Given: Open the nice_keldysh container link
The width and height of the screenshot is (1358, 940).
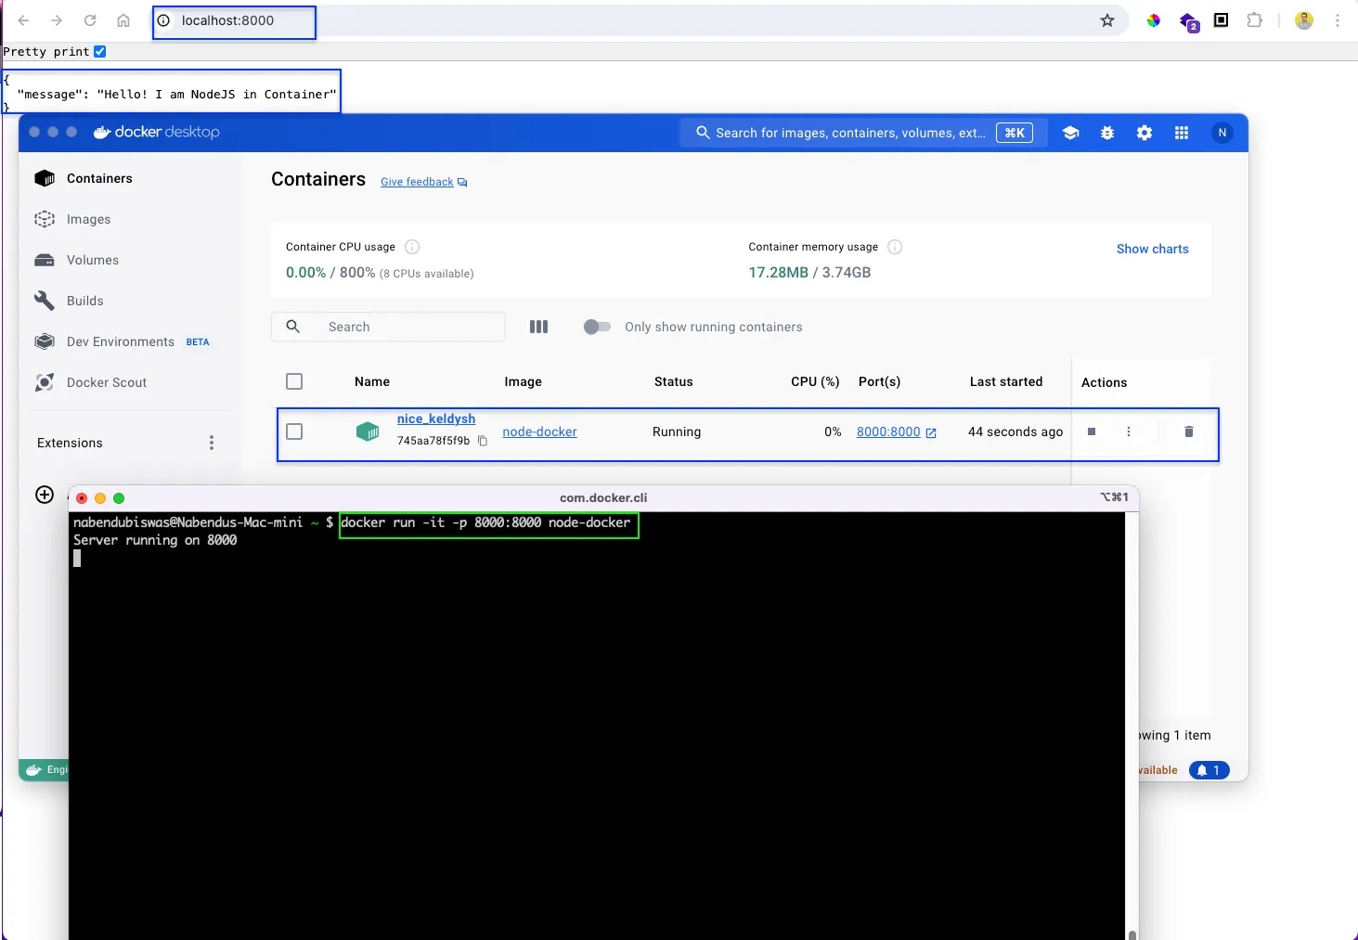Looking at the screenshot, I should (436, 418).
